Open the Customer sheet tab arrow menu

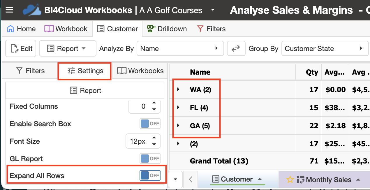pos(260,179)
